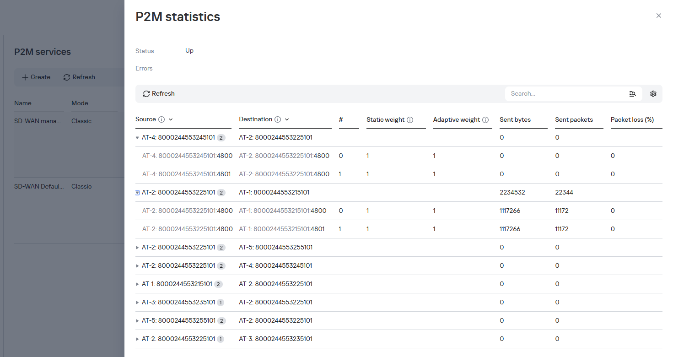The image size is (673, 357).
Task: Click the Sent packets column header
Action: [x=574, y=120]
